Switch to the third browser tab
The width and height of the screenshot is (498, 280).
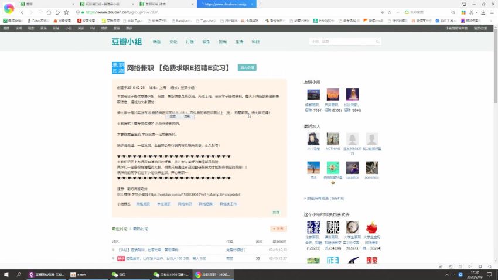point(166,4)
